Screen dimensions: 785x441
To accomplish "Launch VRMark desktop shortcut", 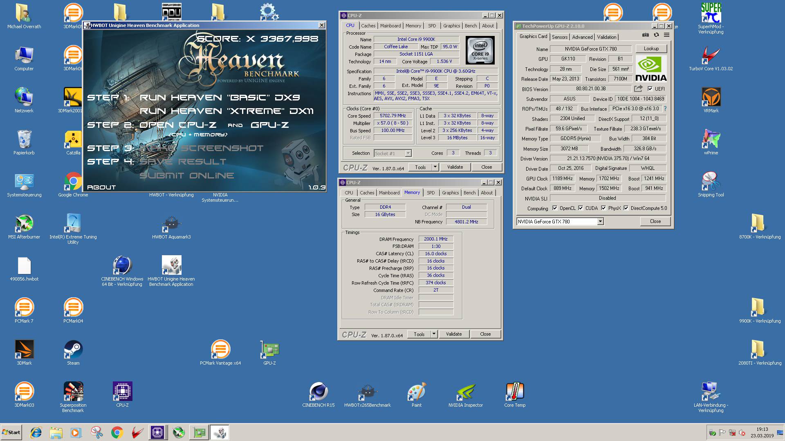I will [x=711, y=100].
